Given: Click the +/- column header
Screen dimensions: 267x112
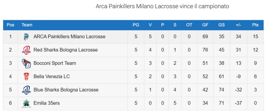Looking at the screenshot, I should 238,25.
